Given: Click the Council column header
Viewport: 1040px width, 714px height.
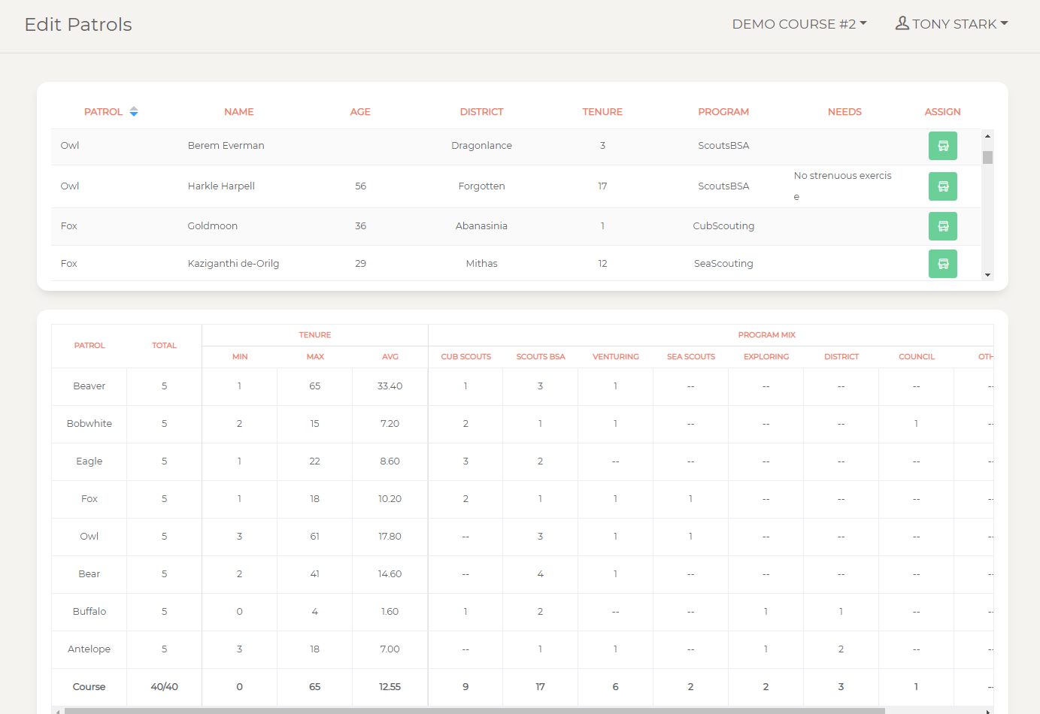Looking at the screenshot, I should pos(916,357).
